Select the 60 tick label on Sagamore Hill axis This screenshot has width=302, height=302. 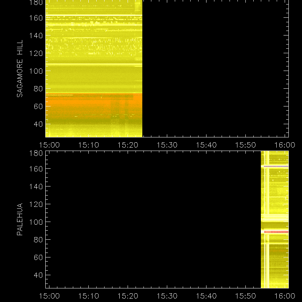[x=38, y=106]
